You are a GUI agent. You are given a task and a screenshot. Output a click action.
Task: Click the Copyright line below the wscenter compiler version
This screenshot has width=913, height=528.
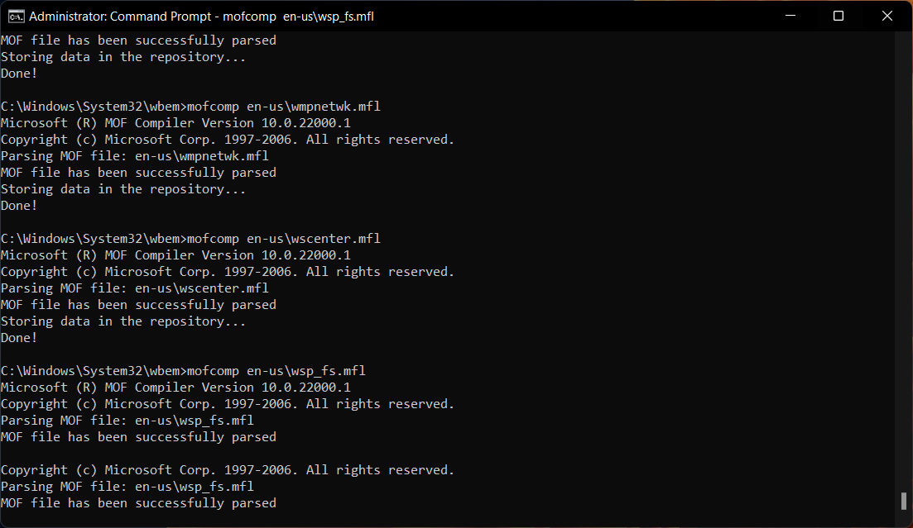(228, 272)
